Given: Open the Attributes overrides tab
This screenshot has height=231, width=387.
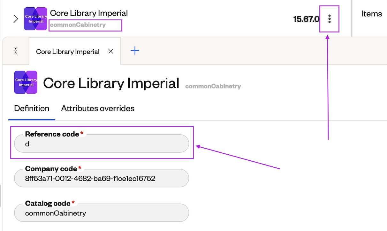Looking at the screenshot, I should [x=98, y=108].
